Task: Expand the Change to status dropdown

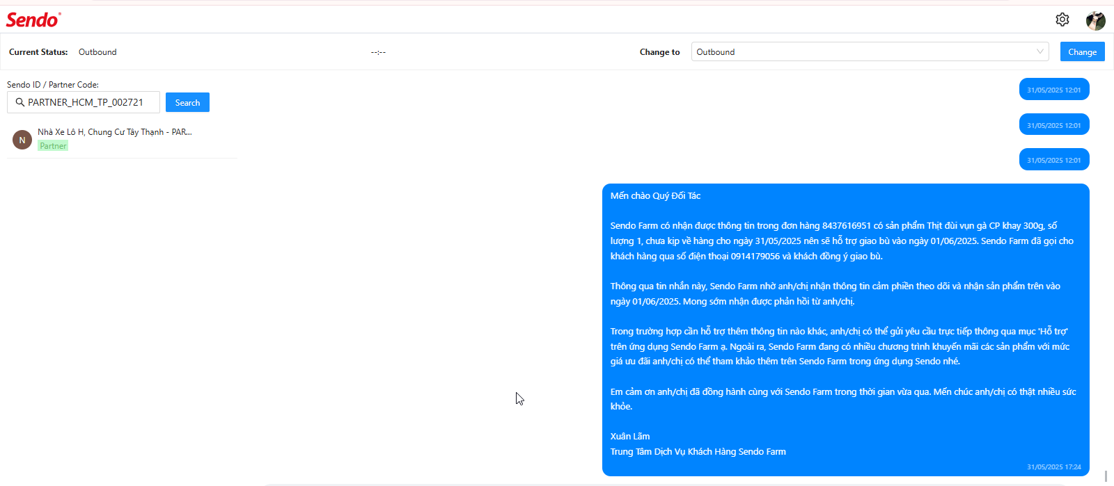Action: 870,52
